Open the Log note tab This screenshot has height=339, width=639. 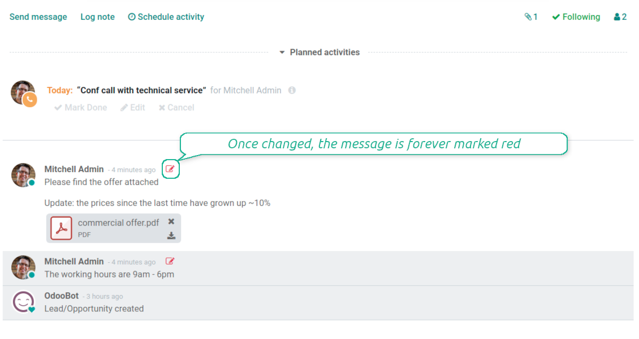(97, 17)
